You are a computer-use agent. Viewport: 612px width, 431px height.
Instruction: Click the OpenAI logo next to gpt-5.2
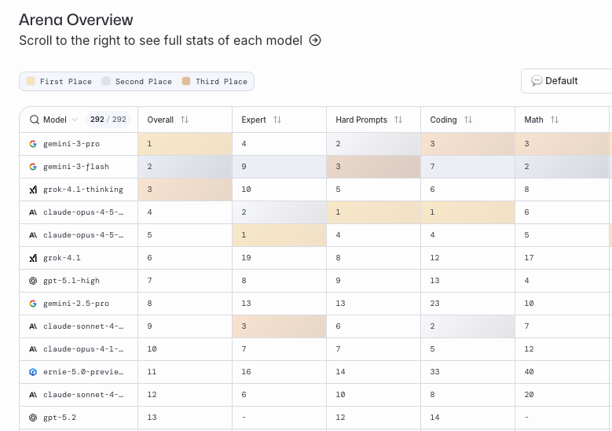(x=33, y=418)
